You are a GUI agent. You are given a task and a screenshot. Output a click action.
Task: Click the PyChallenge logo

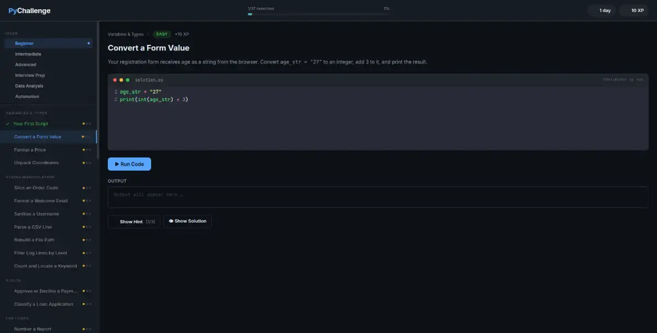[30, 10]
